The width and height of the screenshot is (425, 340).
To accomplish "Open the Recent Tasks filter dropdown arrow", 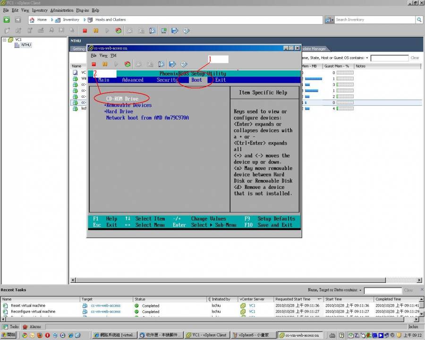I will (x=361, y=290).
